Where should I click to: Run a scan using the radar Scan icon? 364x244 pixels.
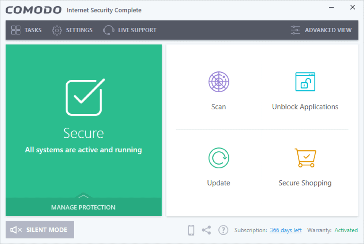(218, 82)
